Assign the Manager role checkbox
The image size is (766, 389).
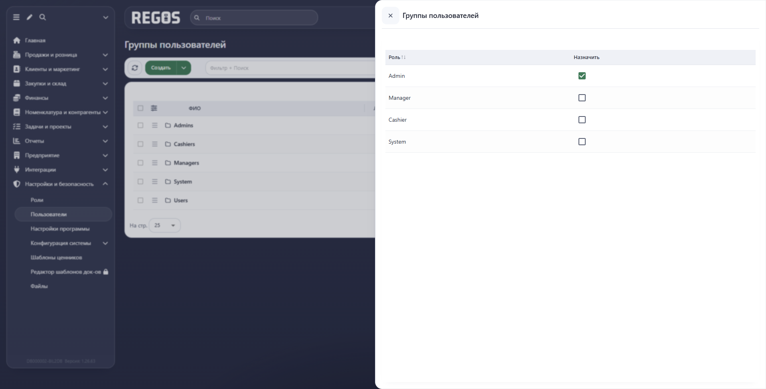pos(582,98)
